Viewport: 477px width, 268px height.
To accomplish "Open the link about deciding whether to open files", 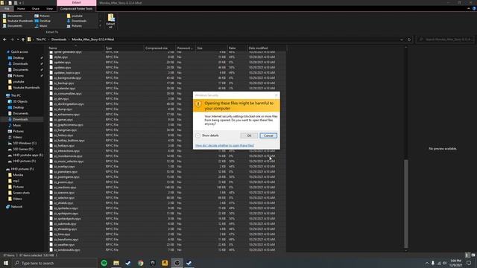I will tap(224, 146).
